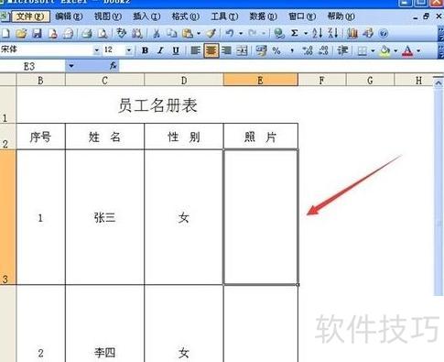Screen dimensions: 444x362
Task: Run the spelling check
Action: tap(122, 33)
